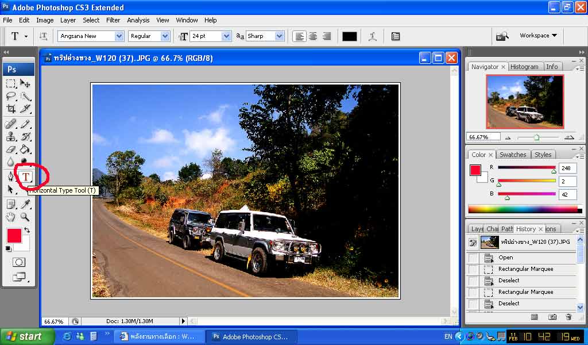Left align the text
Viewport: 588px width, 345px height.
pos(299,36)
